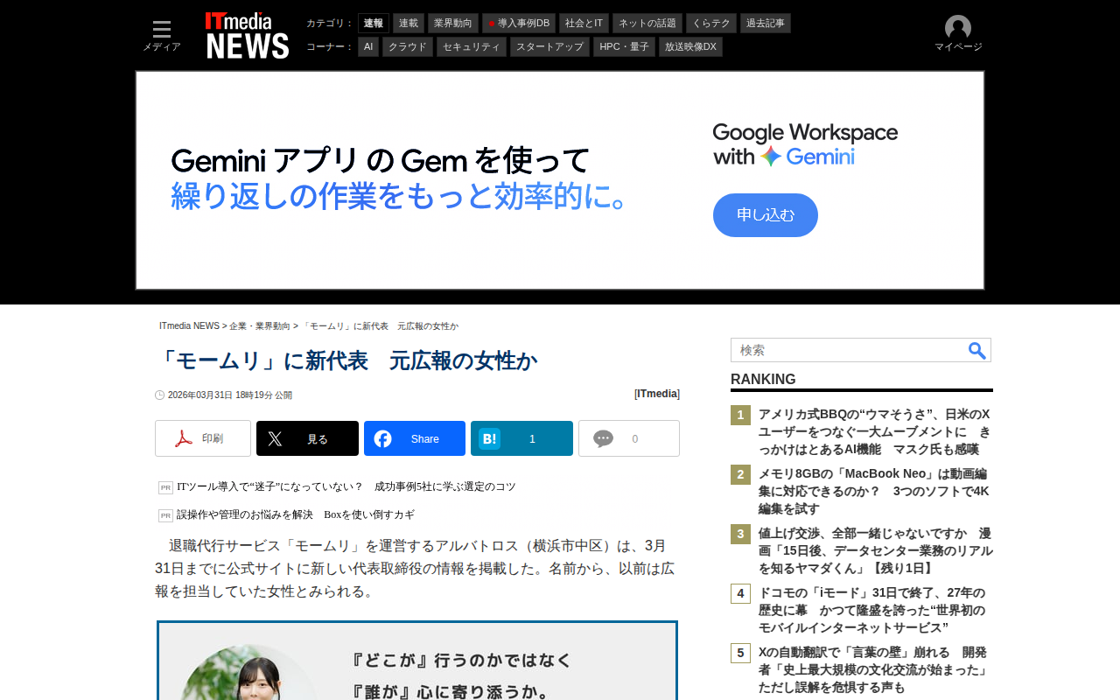Open PR link about ITツール導入

point(346,486)
